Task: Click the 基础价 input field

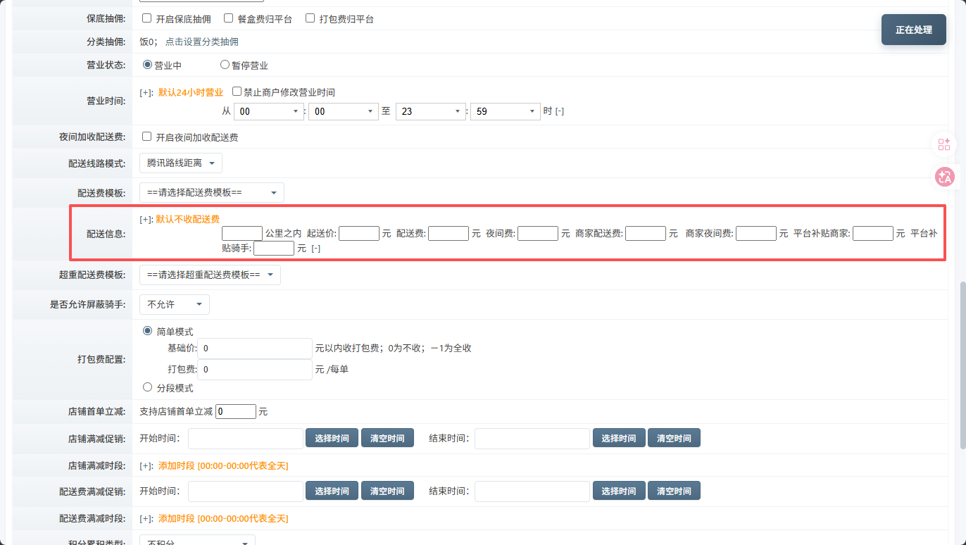Action: 256,349
